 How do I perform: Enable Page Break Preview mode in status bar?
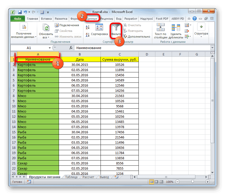tap(161, 182)
